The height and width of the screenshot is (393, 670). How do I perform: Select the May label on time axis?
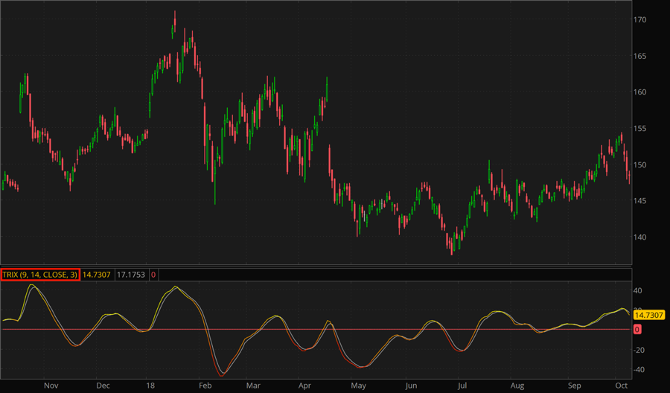(359, 386)
